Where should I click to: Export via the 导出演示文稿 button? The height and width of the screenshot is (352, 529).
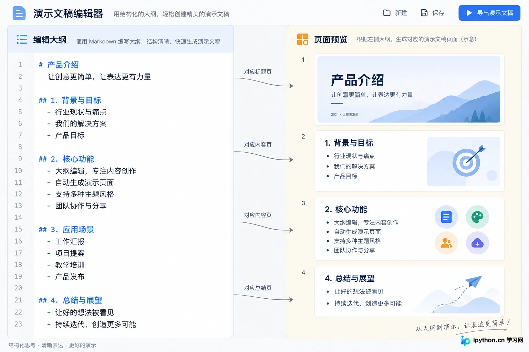pyautogui.click(x=489, y=13)
